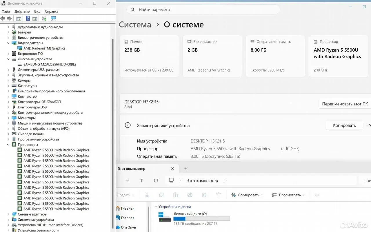Open the three-dots More menu in File Explorer
The height and width of the screenshot is (232, 371).
coord(317,195)
